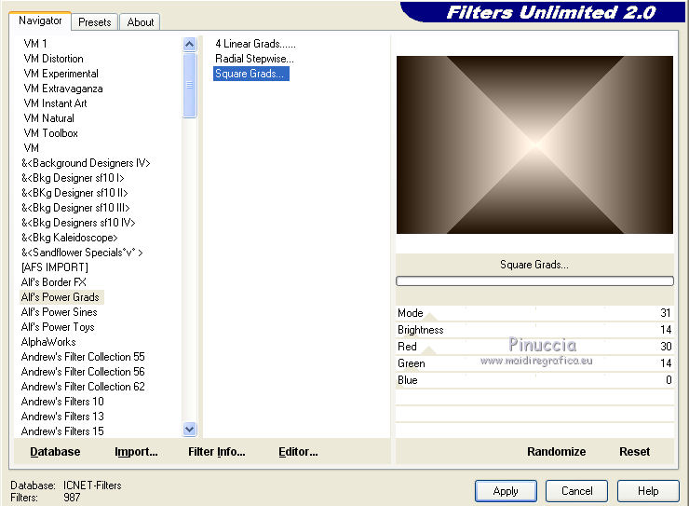
Task: Click the Mode value 31
Action: coord(666,313)
